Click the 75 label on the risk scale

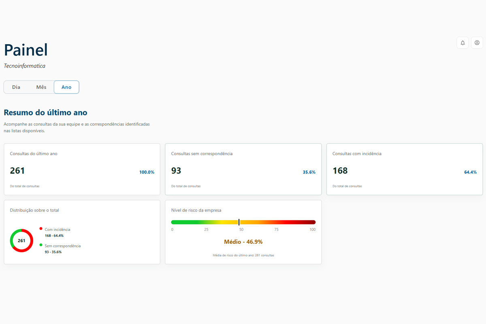tap(276, 230)
